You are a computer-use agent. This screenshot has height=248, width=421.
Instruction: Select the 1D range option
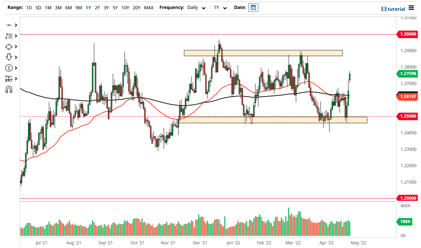coord(28,8)
